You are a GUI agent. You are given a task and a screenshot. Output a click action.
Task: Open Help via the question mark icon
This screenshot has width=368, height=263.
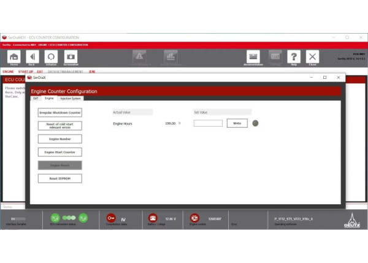pyautogui.click(x=294, y=56)
